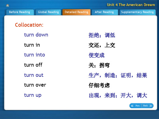Image resolution: width=159 pixels, height=119 pixels.
Task: Click the Collocation heading
Action: coord(29,25)
